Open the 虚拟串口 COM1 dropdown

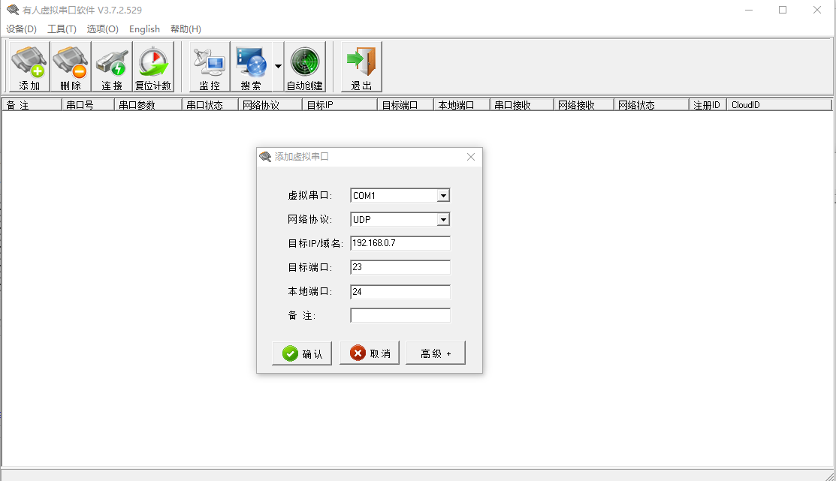(x=443, y=196)
